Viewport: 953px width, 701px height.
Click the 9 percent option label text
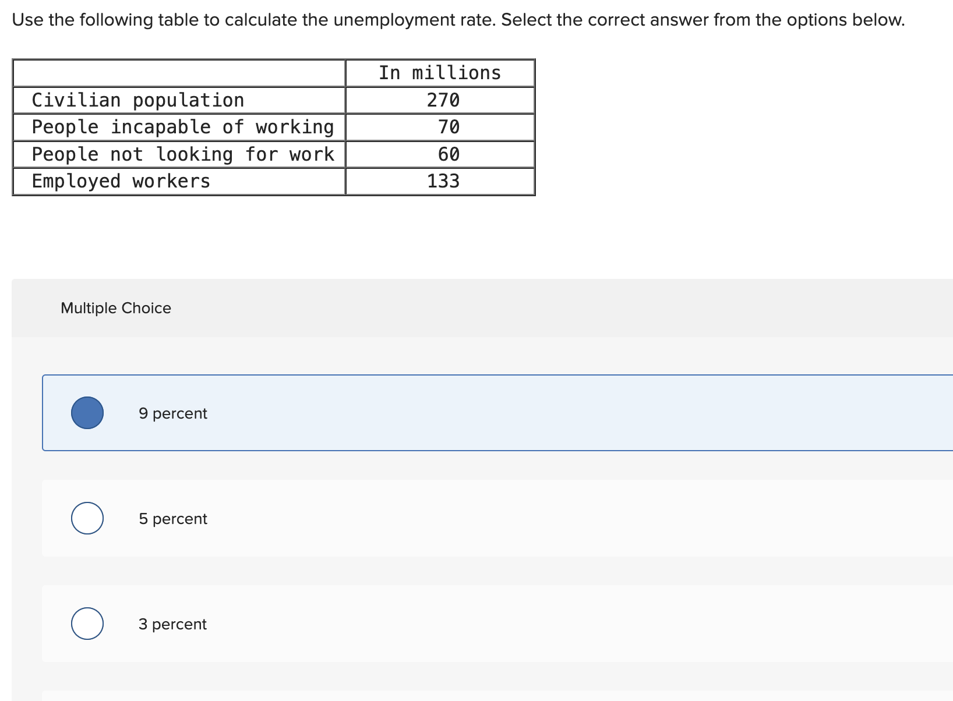(x=172, y=413)
